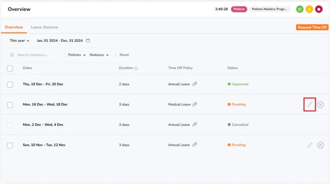The height and width of the screenshot is (184, 330).
Task: Click the Request Time Off button
Action: (x=312, y=28)
